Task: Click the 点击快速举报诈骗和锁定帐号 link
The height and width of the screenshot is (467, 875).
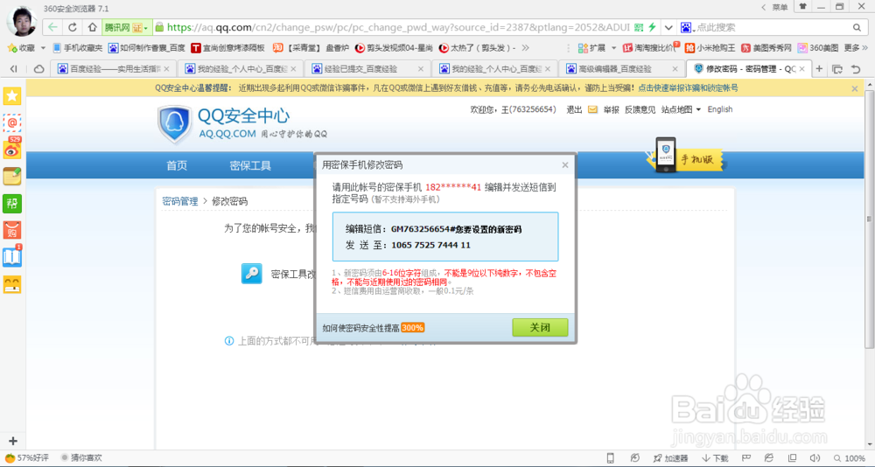Action: pos(688,88)
